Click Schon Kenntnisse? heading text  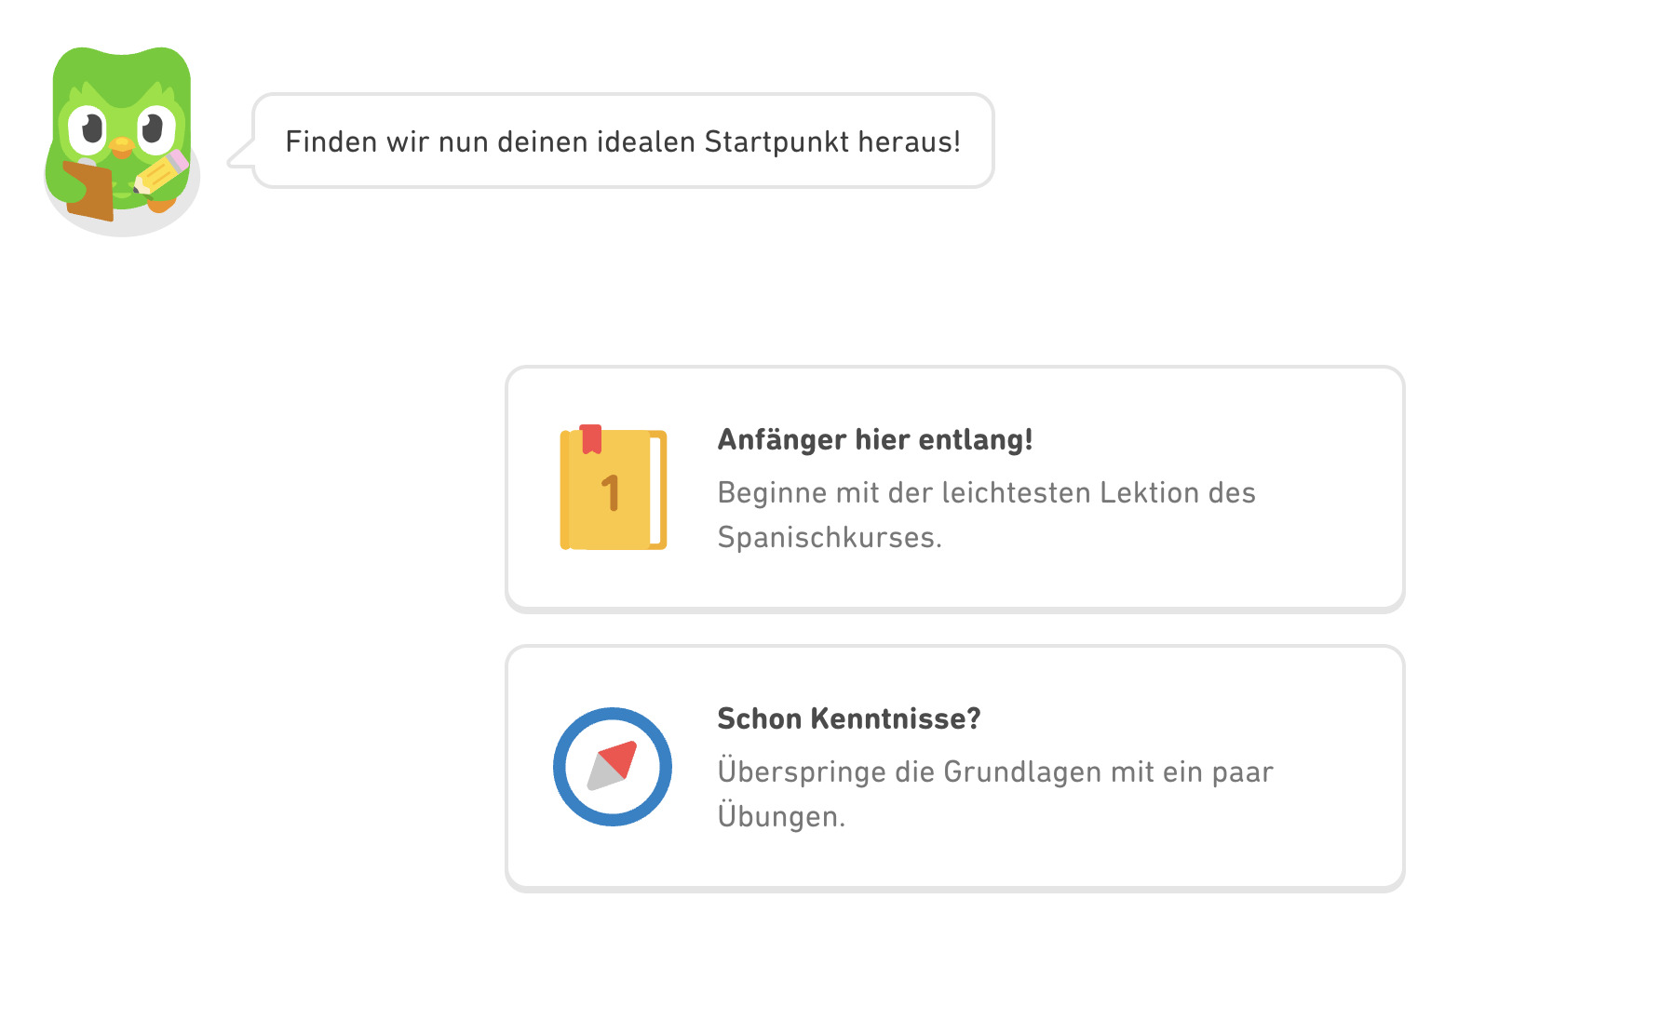click(848, 718)
